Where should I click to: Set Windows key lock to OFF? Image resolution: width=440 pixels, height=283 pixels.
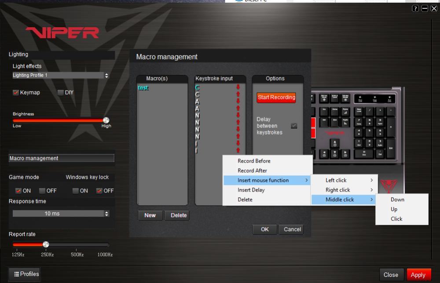tap(99, 191)
